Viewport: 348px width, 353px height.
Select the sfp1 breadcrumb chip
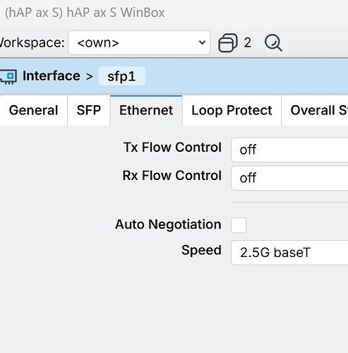tap(121, 76)
